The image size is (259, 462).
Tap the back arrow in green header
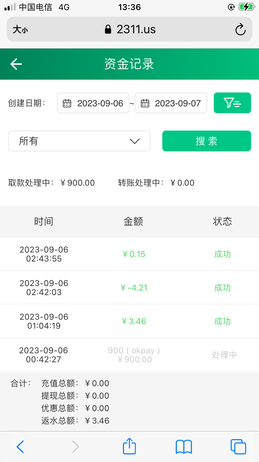click(16, 64)
